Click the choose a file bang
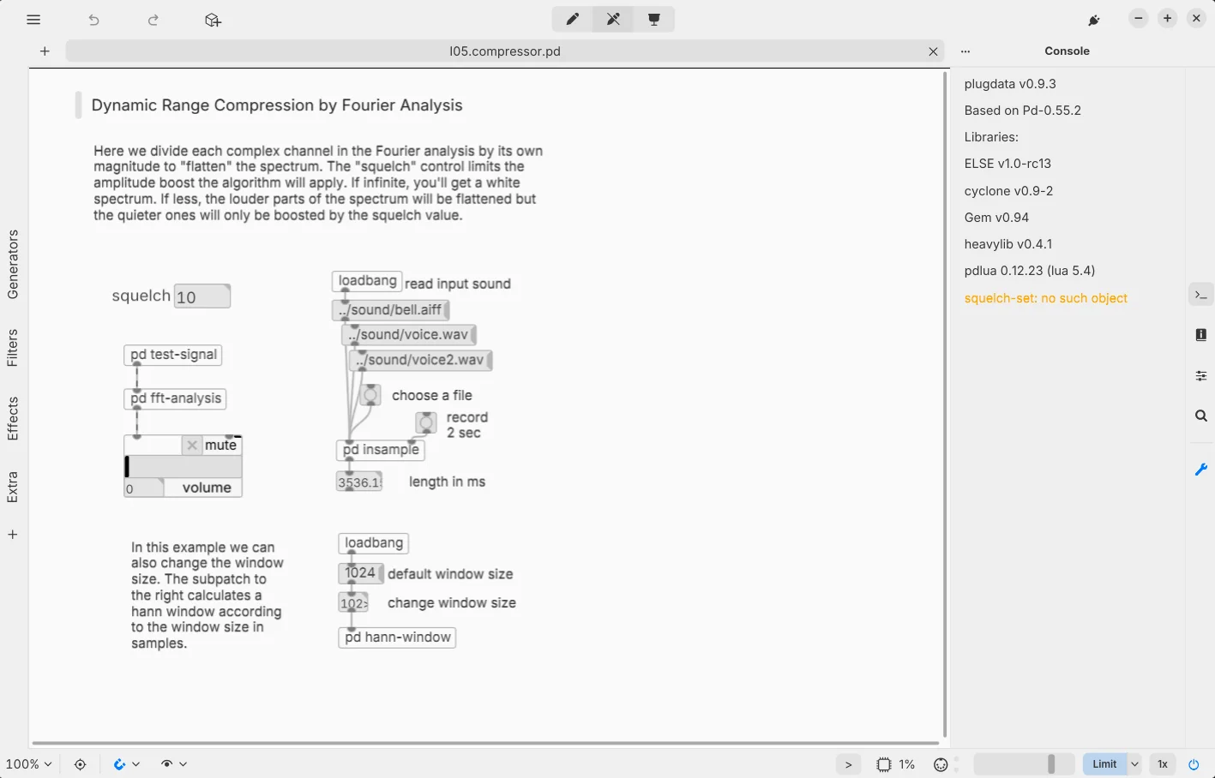Viewport: 1215px width, 778px height. [370, 395]
